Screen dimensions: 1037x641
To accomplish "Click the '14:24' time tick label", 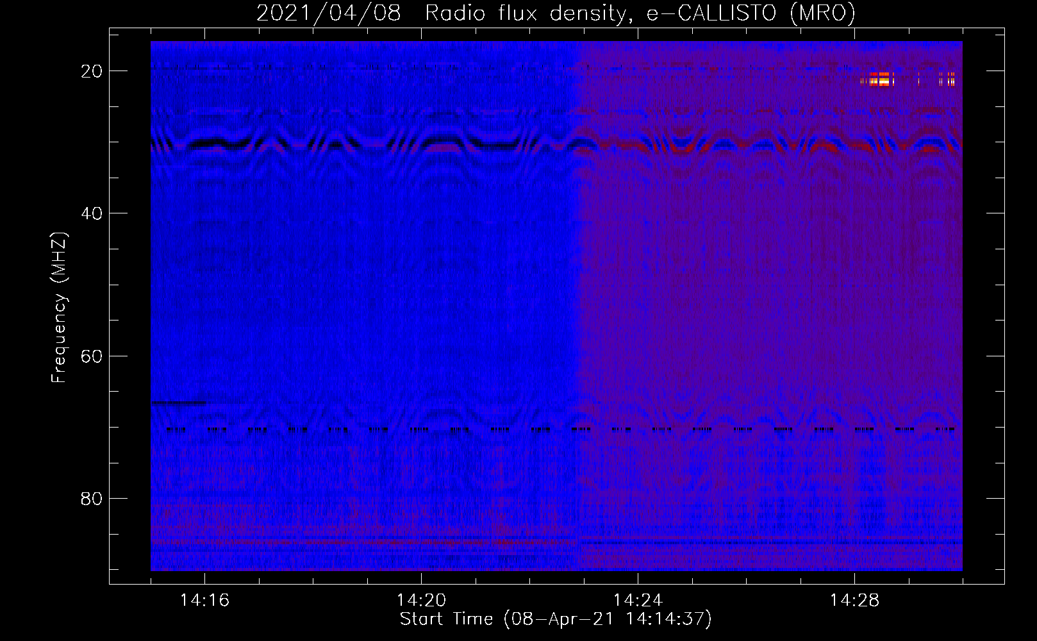I will click(x=638, y=601).
